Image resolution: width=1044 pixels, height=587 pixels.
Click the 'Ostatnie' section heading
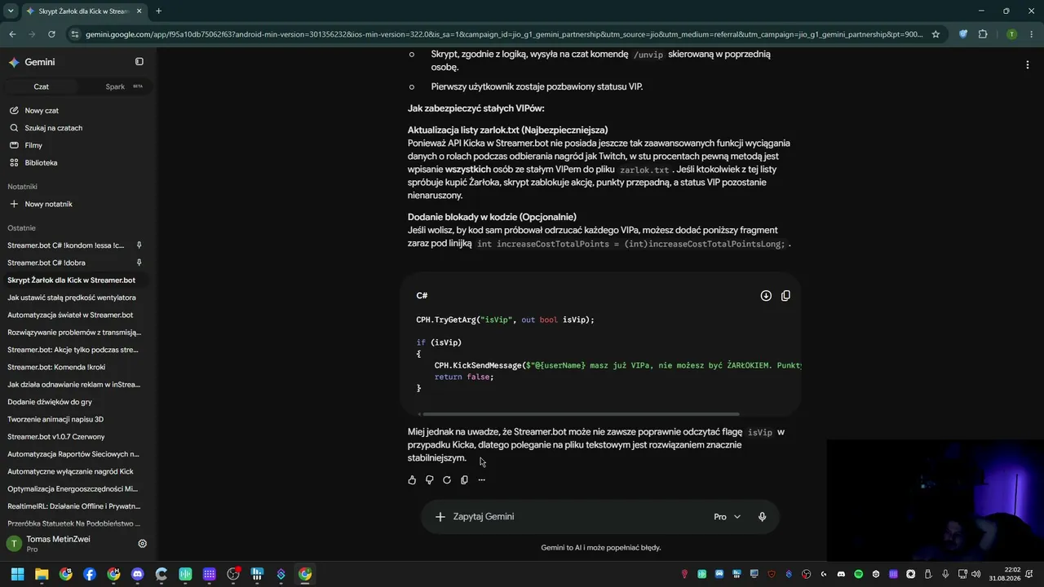[22, 228]
